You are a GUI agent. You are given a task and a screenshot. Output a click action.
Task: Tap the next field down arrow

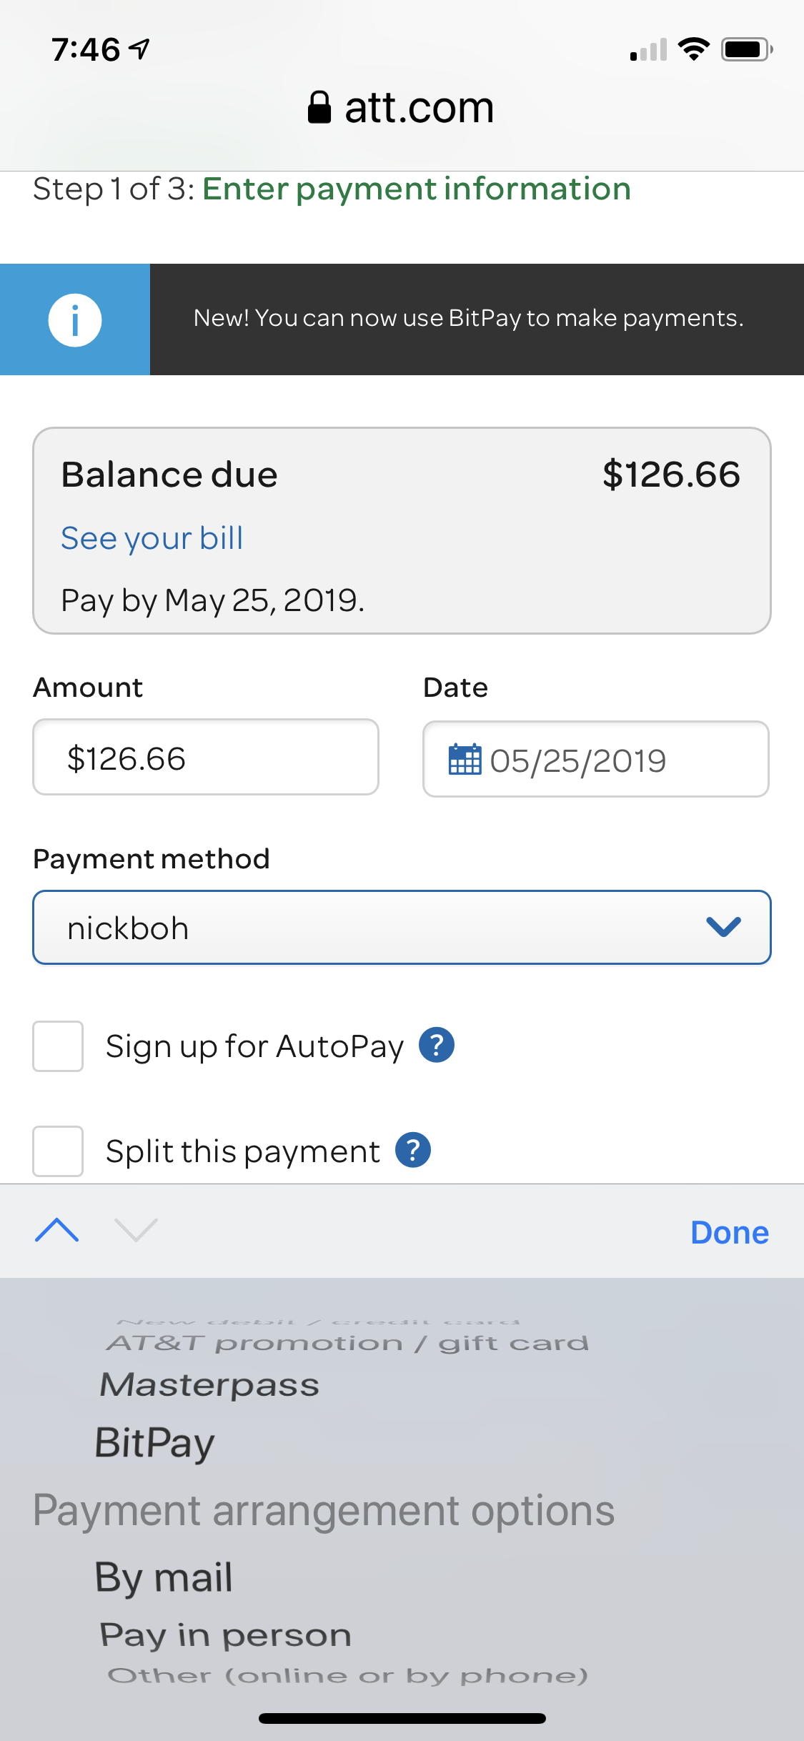(x=136, y=1230)
